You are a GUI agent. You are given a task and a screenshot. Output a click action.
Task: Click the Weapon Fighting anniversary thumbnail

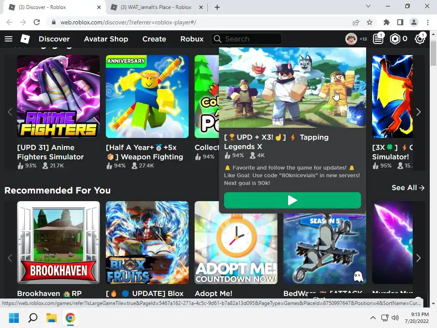click(147, 96)
